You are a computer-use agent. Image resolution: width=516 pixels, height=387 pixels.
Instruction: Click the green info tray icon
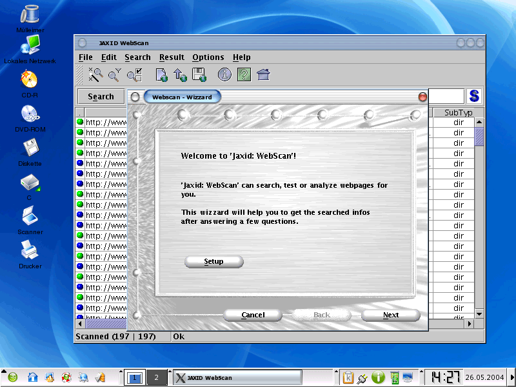point(378,377)
